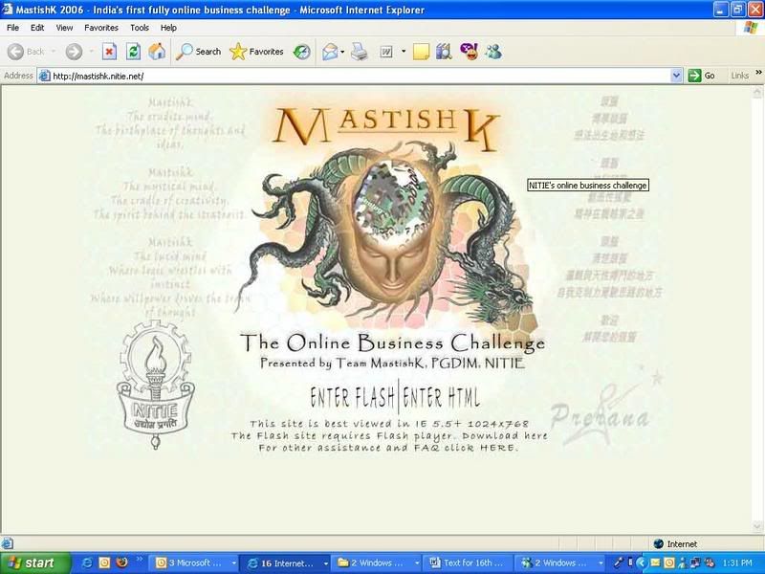Open the Tools menu
The height and width of the screenshot is (574, 765).
140,28
